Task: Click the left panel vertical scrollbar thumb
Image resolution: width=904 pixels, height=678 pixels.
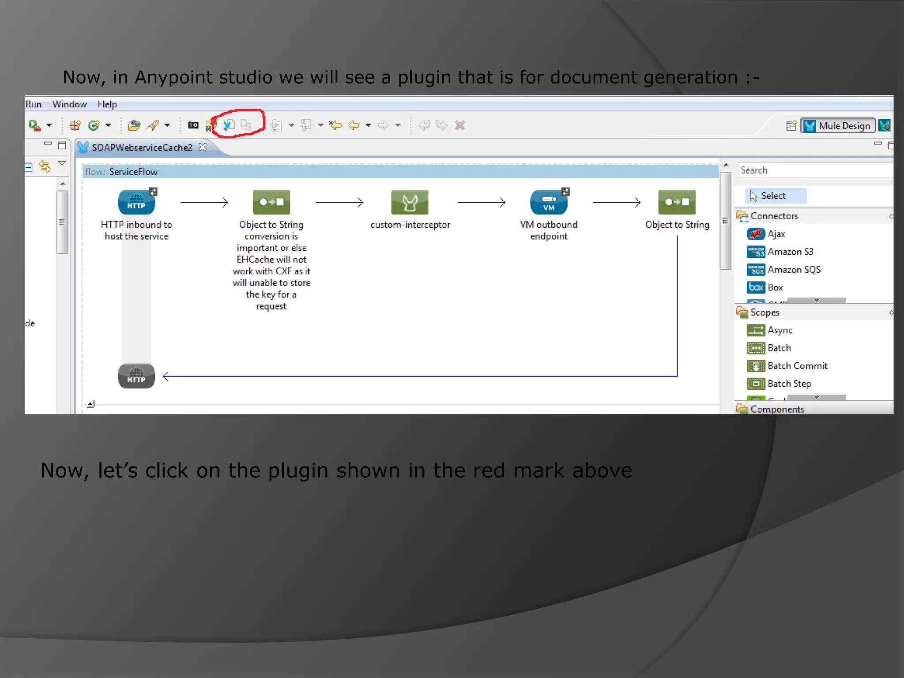Action: pyautogui.click(x=62, y=222)
